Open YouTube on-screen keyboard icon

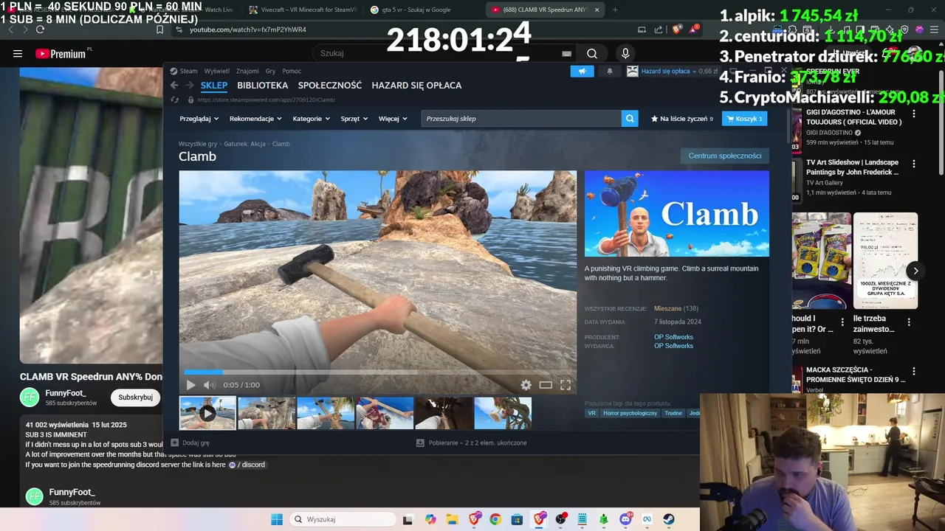click(566, 53)
